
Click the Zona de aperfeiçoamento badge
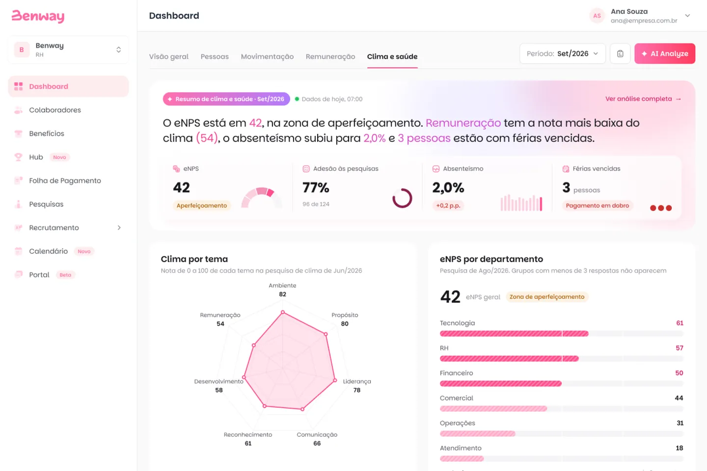click(547, 297)
